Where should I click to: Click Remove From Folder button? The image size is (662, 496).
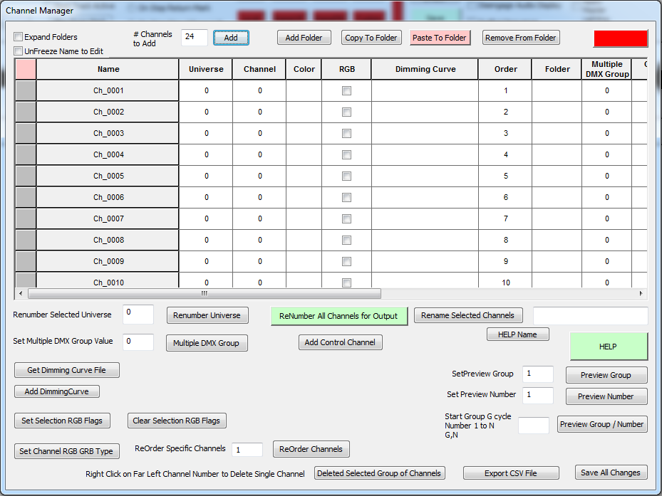(x=521, y=38)
